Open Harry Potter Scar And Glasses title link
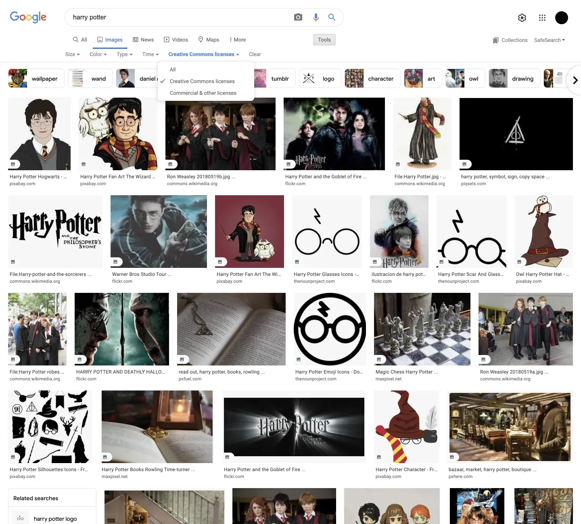Image resolution: width=581 pixels, height=524 pixels. [x=471, y=274]
